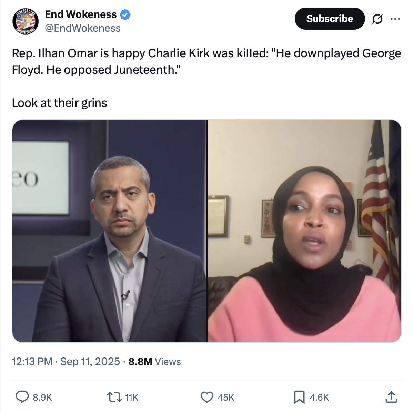The height and width of the screenshot is (412, 413).
Task: Open the 8.9K replies count
Action: coord(42,398)
